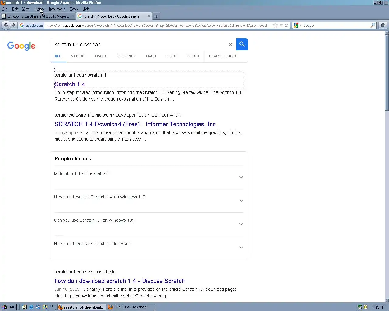
Task: Open the Firefox Home page icon
Action: (x=383, y=26)
